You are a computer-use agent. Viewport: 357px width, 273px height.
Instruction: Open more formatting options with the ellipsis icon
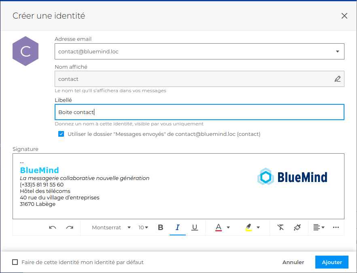[336, 227]
